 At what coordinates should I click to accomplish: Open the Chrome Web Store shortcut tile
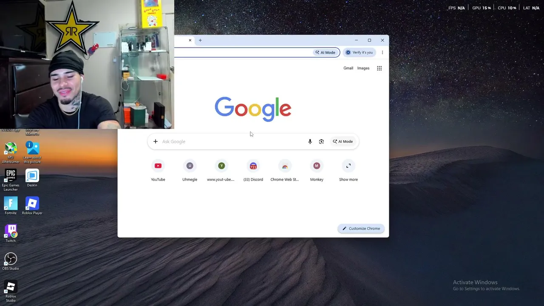(x=285, y=171)
